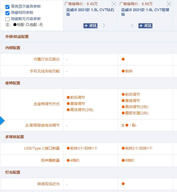Click the 星耀版 adaptive headlight standard dot
The image size is (177, 192).
pyautogui.click(x=123, y=184)
